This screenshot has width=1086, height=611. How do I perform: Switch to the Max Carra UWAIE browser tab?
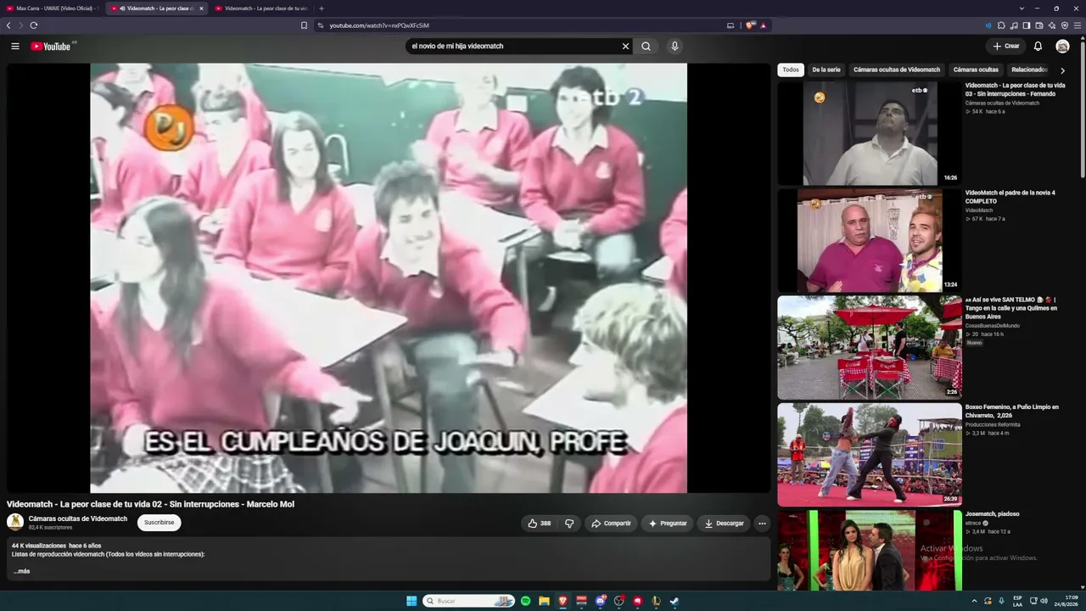(x=53, y=8)
